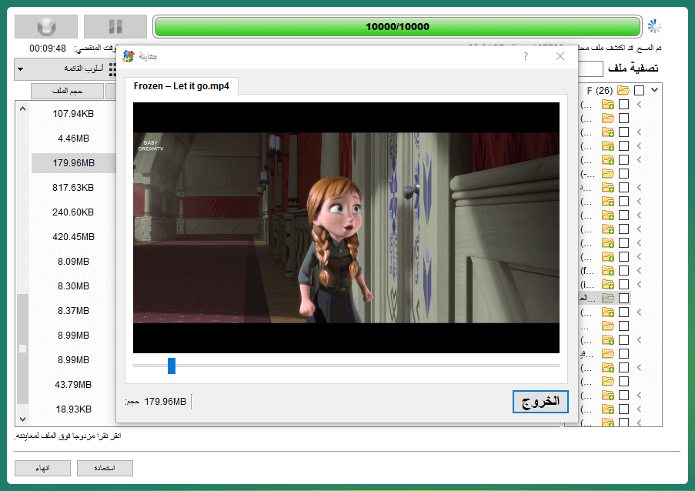Close the preview dialog with X
695x491 pixels.
pos(560,56)
